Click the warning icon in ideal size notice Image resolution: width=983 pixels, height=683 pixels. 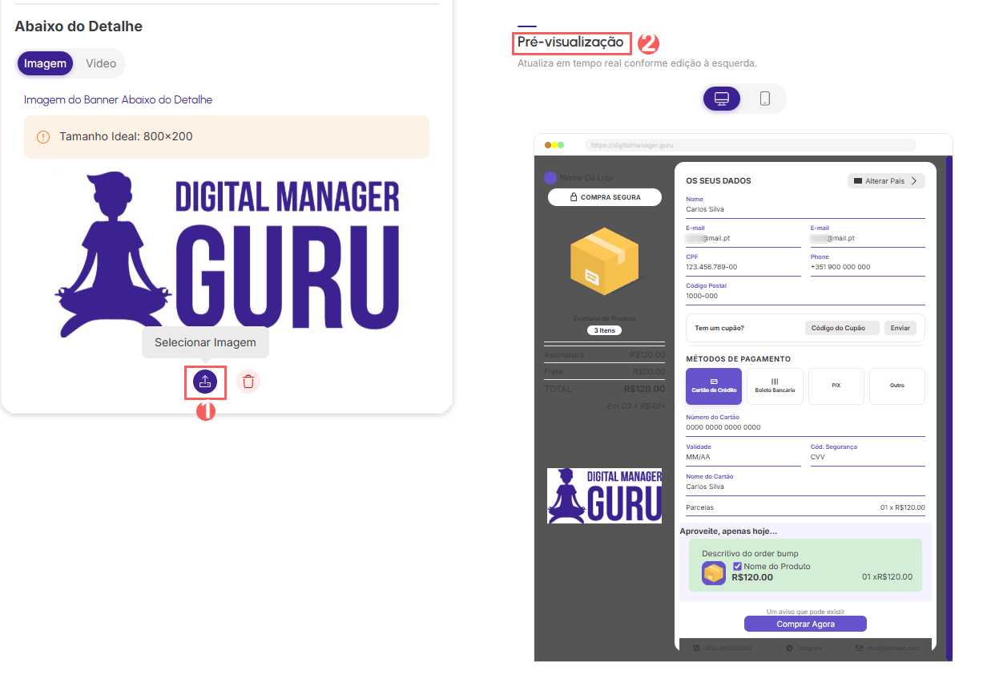click(x=43, y=137)
